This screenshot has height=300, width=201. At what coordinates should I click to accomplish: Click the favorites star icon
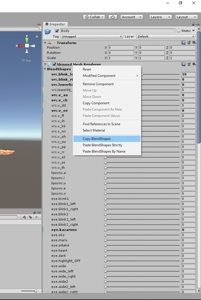pyautogui.click(x=36, y=217)
